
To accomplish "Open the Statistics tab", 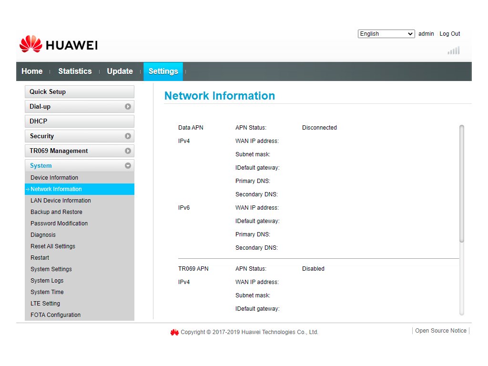I will point(75,71).
